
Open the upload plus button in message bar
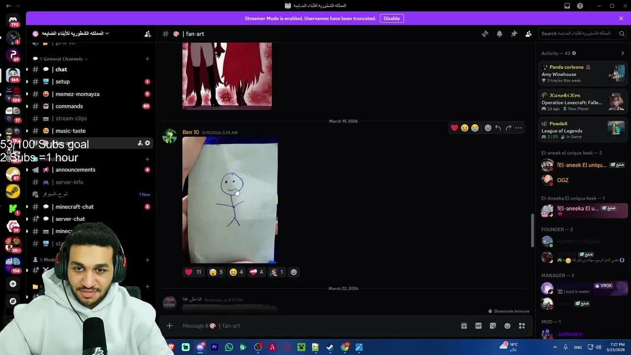coord(170,326)
